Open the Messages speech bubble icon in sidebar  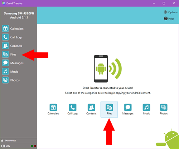(x=5, y=63)
